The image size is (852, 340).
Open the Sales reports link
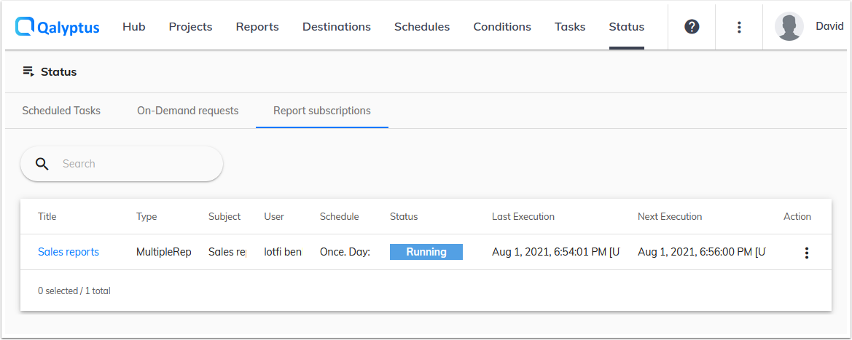pos(69,252)
